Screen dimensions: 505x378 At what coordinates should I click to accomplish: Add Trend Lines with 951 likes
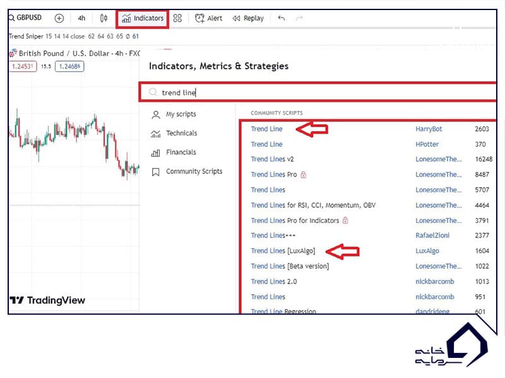click(268, 297)
